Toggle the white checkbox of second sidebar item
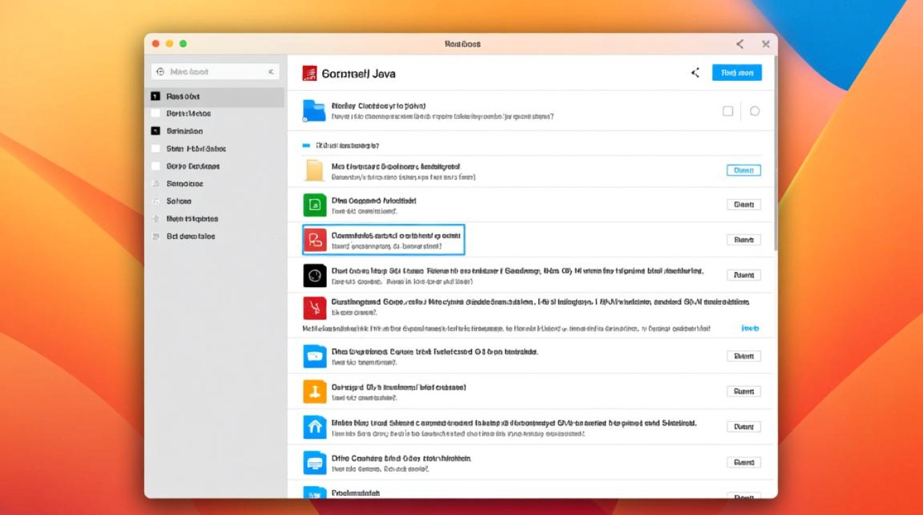The width and height of the screenshot is (923, 515). click(x=155, y=114)
